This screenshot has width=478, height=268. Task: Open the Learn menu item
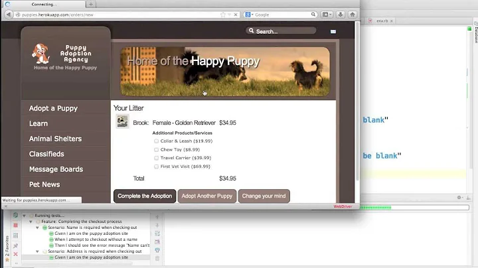(x=39, y=123)
